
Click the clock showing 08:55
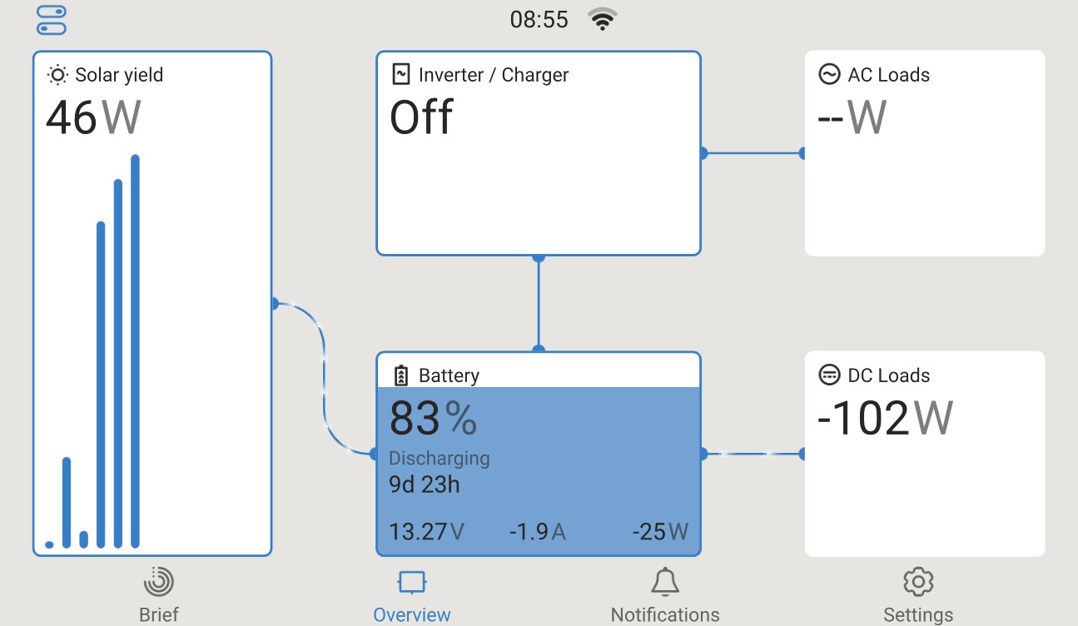click(x=539, y=20)
